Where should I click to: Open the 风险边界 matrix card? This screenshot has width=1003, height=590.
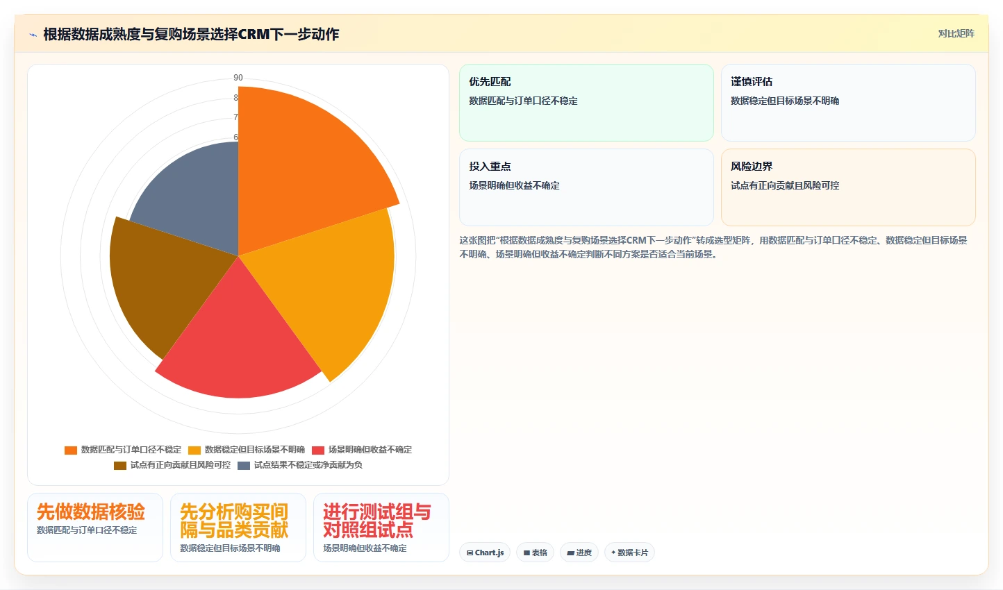(848, 187)
